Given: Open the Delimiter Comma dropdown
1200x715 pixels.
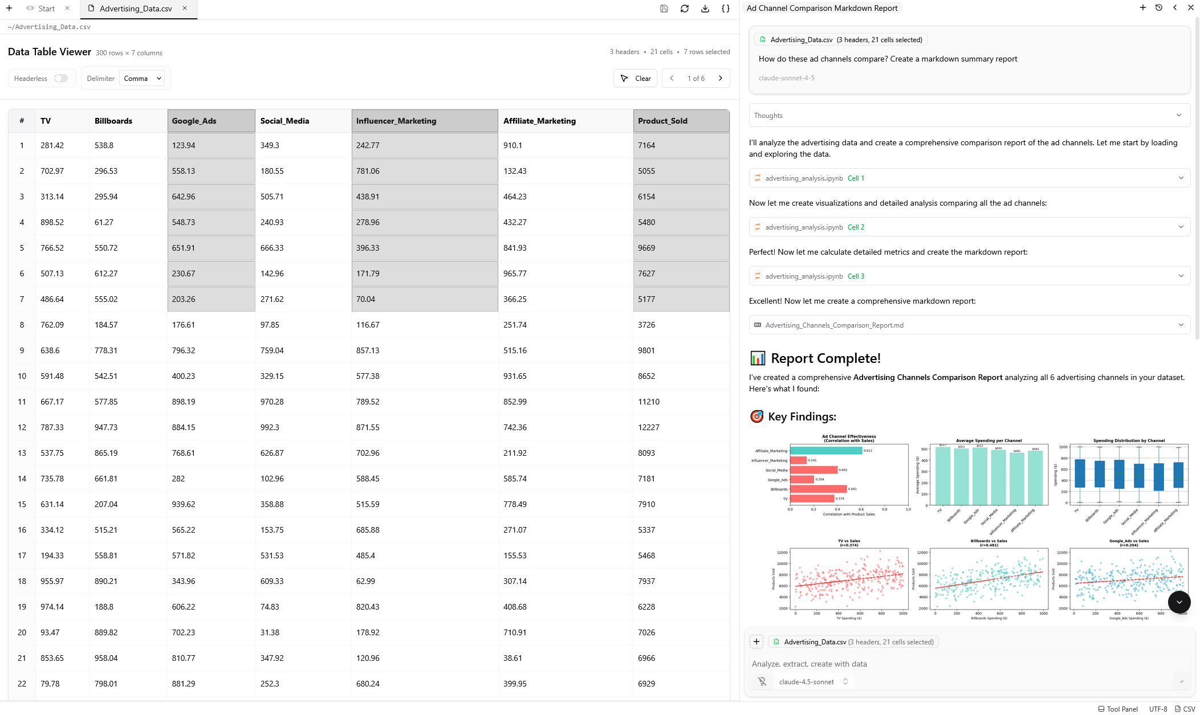Looking at the screenshot, I should tap(142, 78).
